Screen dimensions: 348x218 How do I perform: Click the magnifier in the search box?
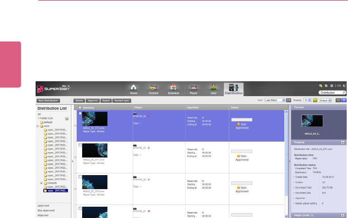(x=344, y=93)
